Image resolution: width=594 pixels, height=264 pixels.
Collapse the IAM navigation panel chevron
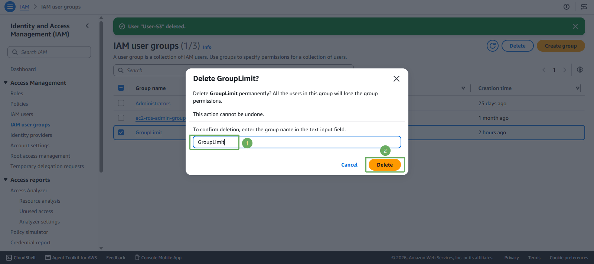(87, 26)
